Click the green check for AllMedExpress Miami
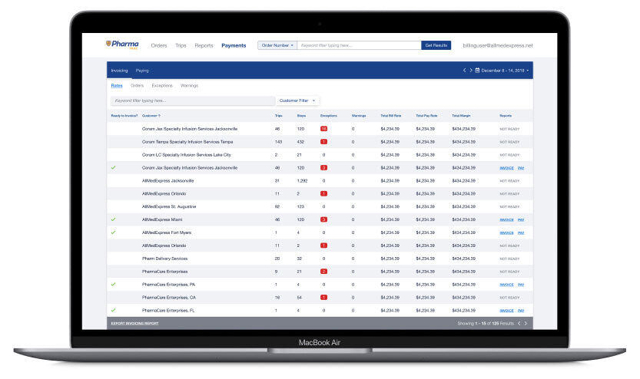Image resolution: width=640 pixels, height=379 pixels. (x=113, y=219)
